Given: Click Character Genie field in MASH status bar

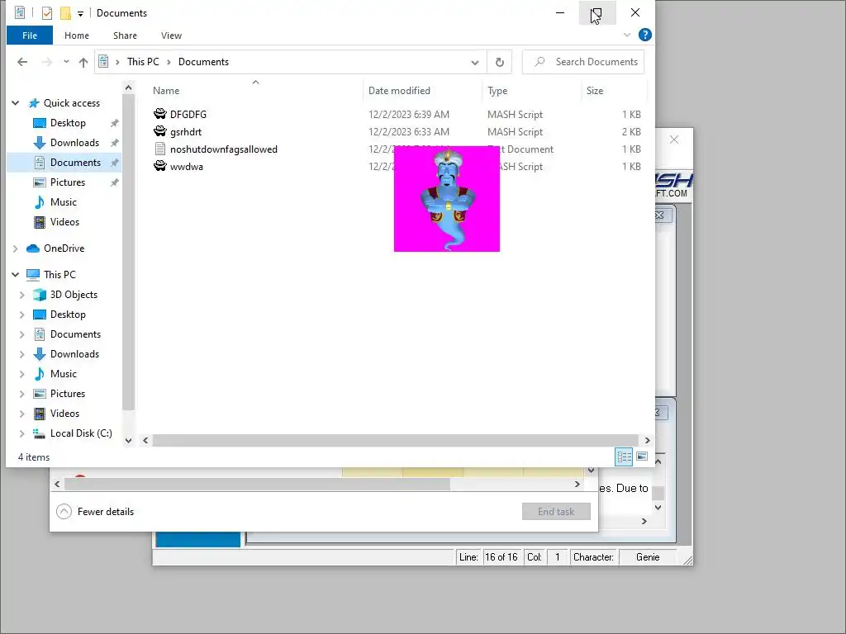Looking at the screenshot, I should [648, 557].
